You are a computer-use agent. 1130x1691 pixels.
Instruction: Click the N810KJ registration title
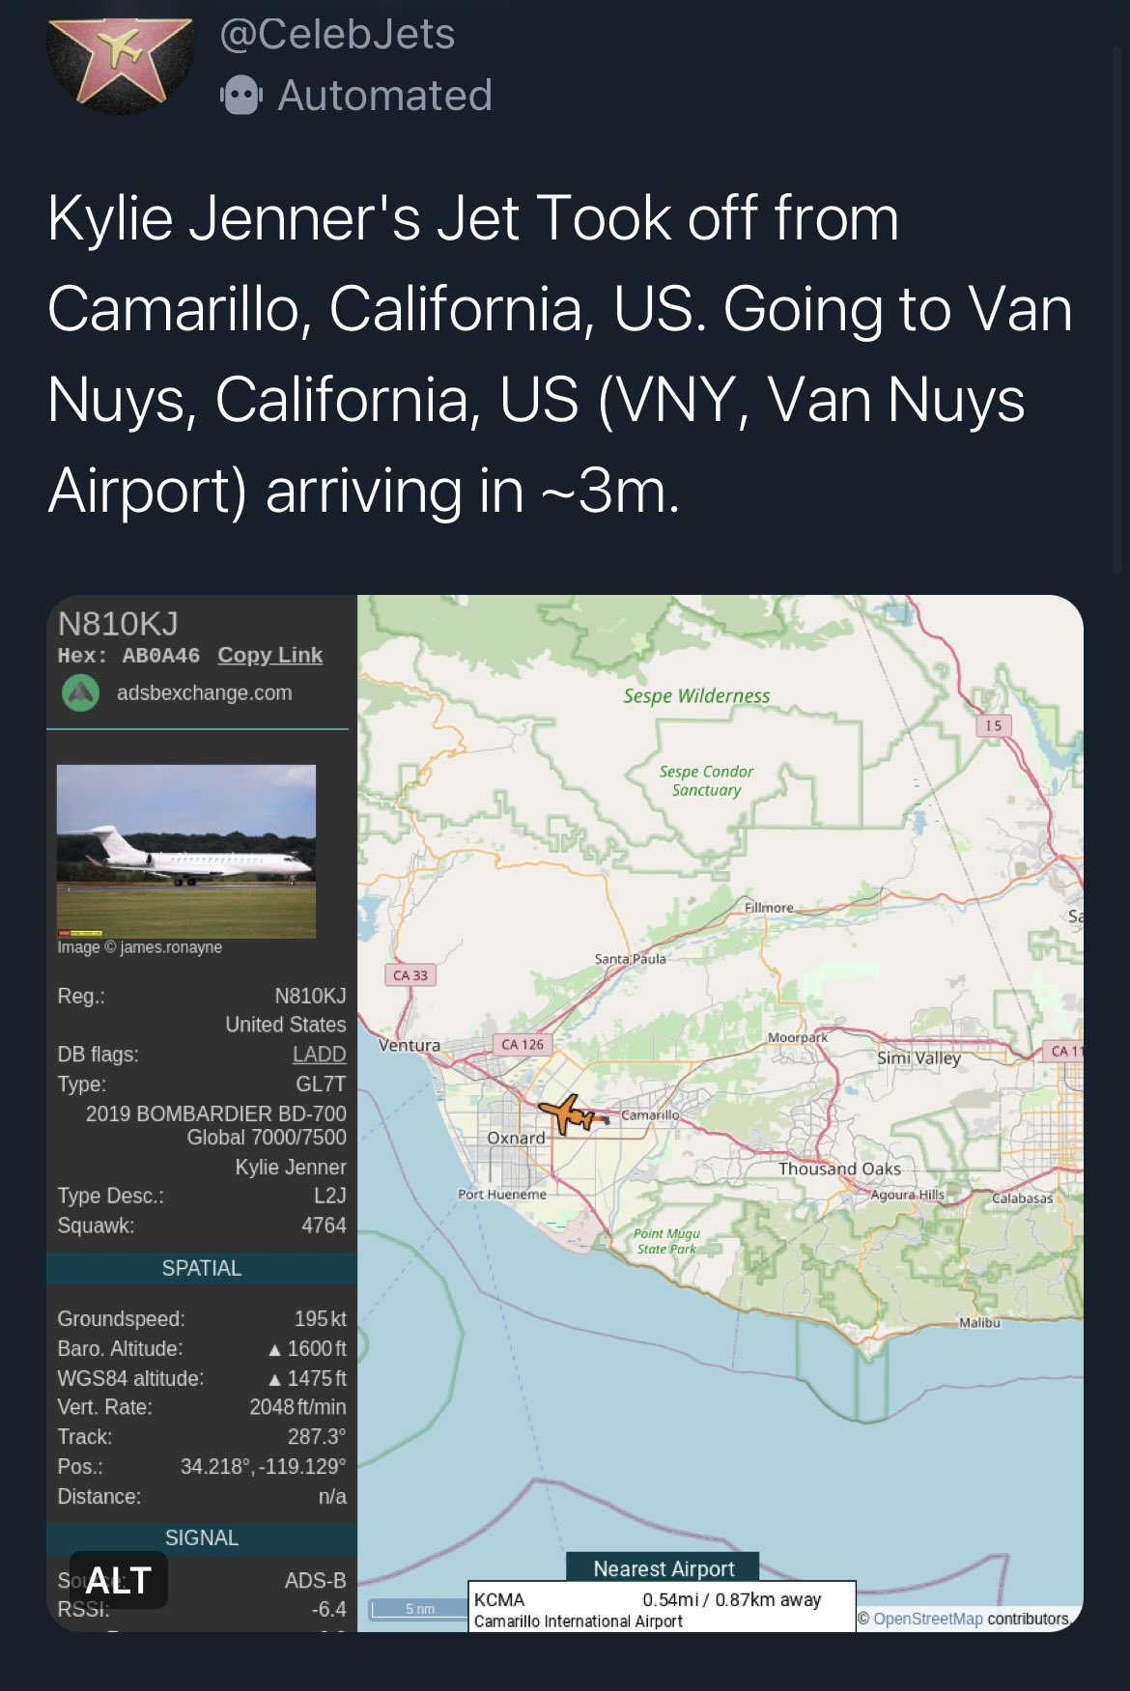[118, 624]
